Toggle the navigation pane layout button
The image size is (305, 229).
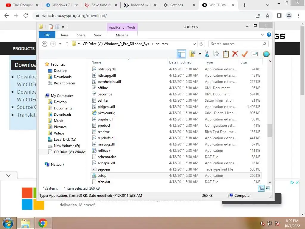(x=181, y=54)
